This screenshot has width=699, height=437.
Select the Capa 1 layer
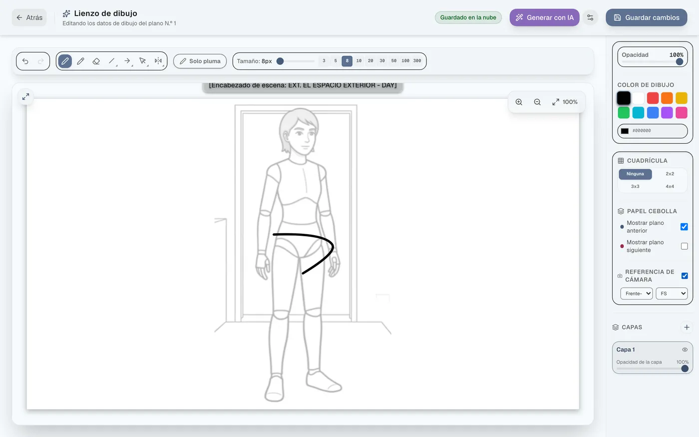[652, 358]
